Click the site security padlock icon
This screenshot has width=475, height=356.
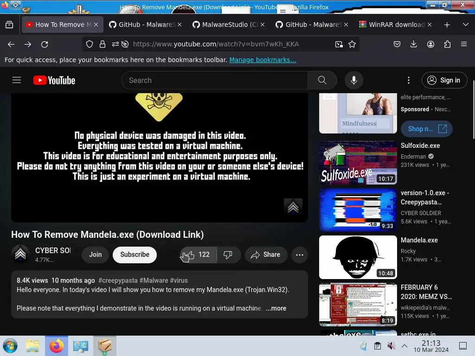click(x=103, y=44)
